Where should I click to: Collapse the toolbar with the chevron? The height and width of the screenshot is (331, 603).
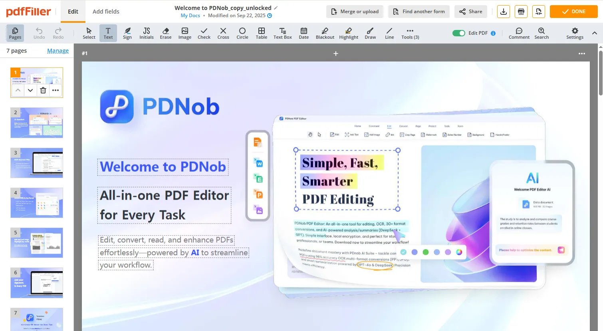click(595, 33)
